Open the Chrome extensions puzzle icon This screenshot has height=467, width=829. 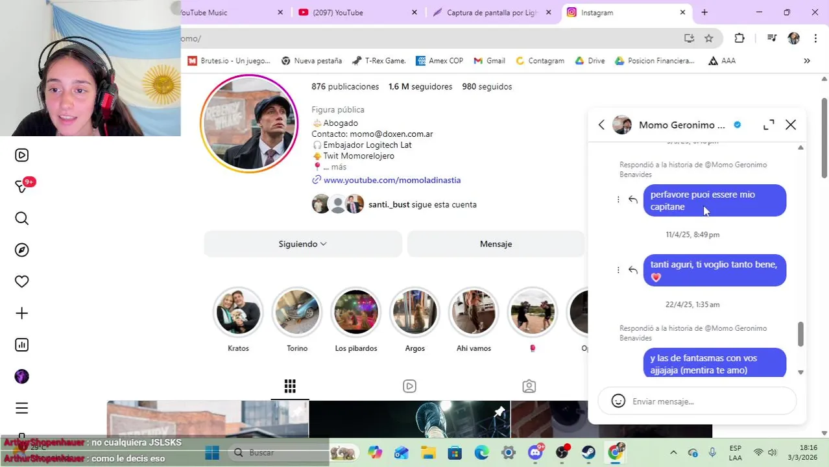click(739, 38)
